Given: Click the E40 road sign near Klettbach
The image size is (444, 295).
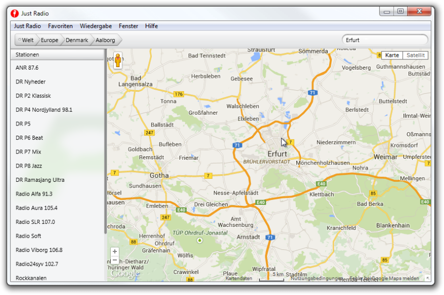Looking at the screenshot, I should [321, 184].
